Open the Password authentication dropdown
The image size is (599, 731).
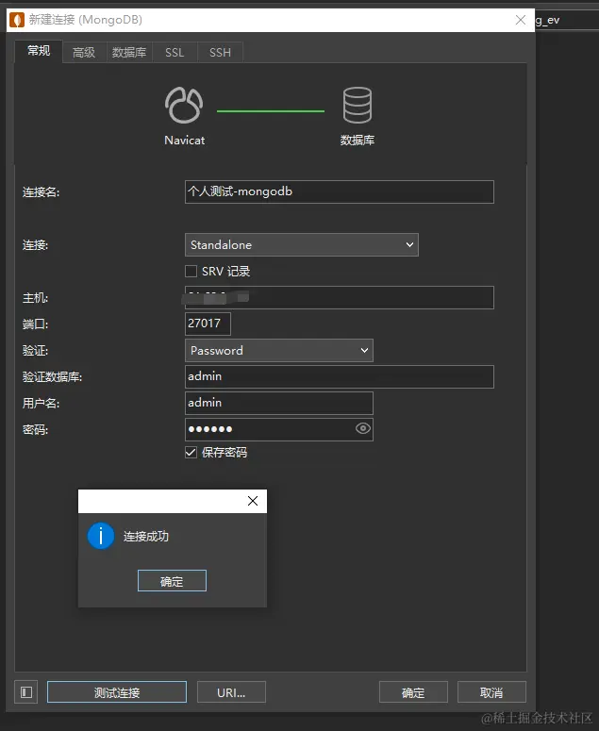point(279,351)
